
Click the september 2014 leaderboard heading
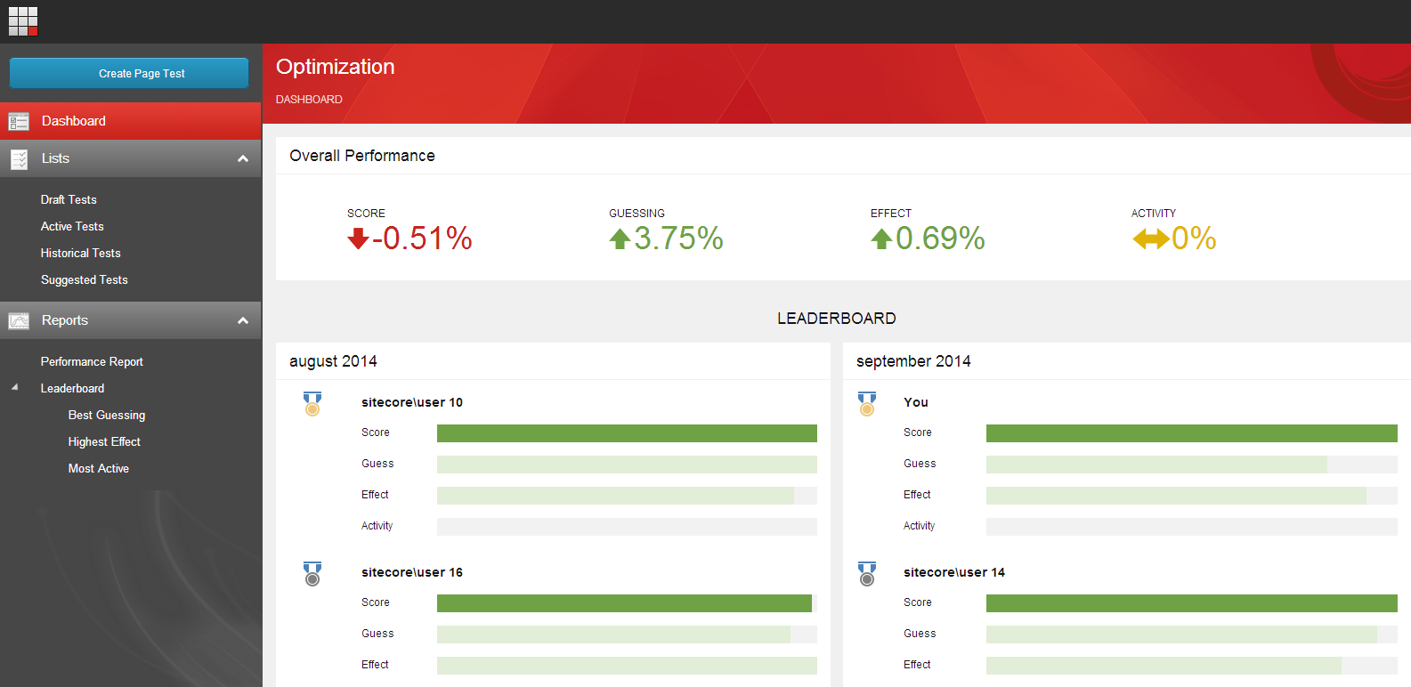913,361
